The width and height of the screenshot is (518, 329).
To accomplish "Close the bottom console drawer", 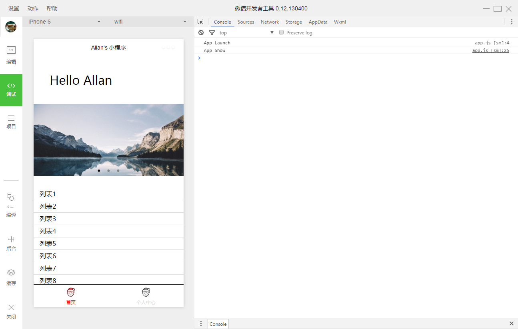I will coord(512,323).
